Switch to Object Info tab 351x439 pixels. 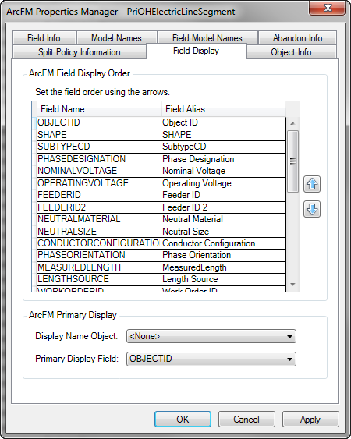[x=292, y=52]
